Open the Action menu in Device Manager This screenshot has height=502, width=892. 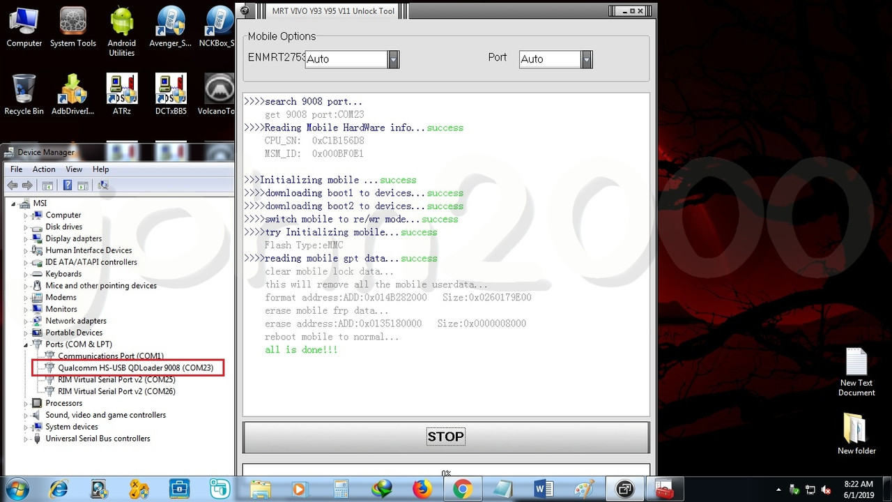pyautogui.click(x=43, y=169)
